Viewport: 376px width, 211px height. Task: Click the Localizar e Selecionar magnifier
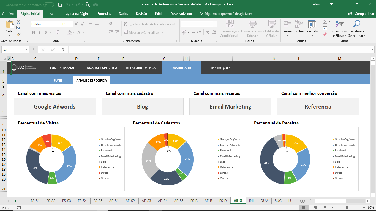click(356, 24)
